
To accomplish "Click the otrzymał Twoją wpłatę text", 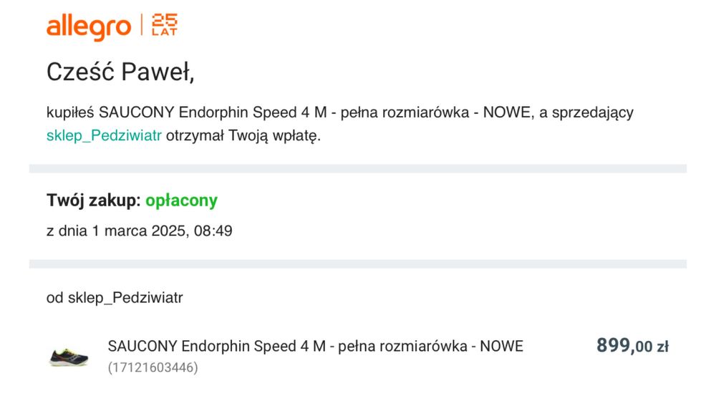I will pos(243,135).
